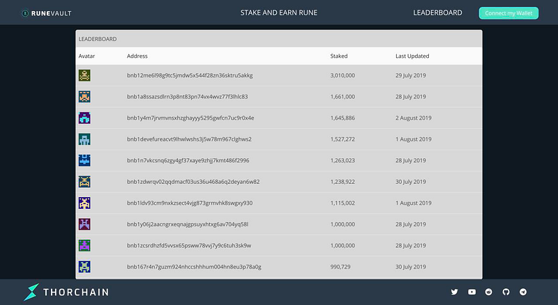Viewport: 558px width, 305px height.
Task: Click the 2 August 2019 date
Action: (413, 118)
